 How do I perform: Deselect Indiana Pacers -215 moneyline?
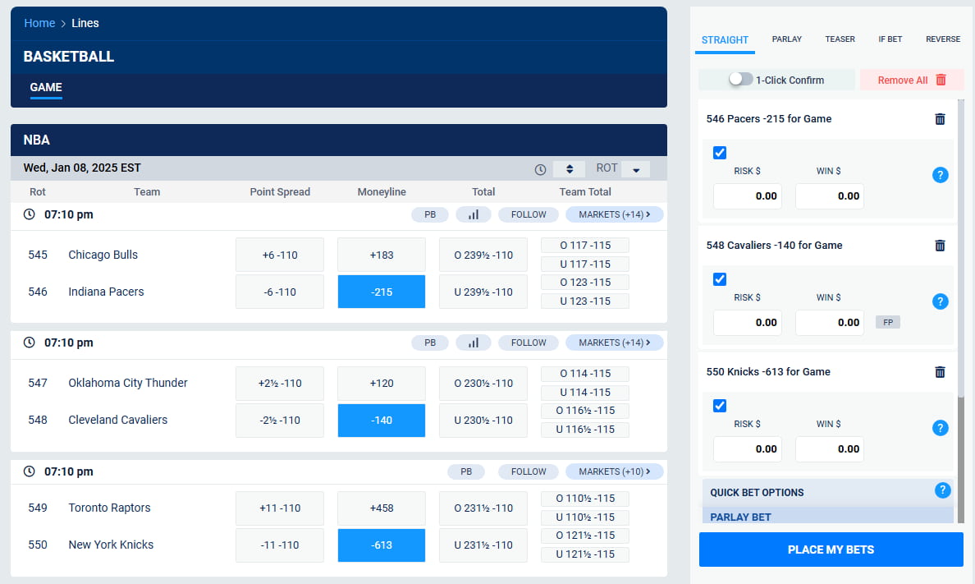point(381,292)
